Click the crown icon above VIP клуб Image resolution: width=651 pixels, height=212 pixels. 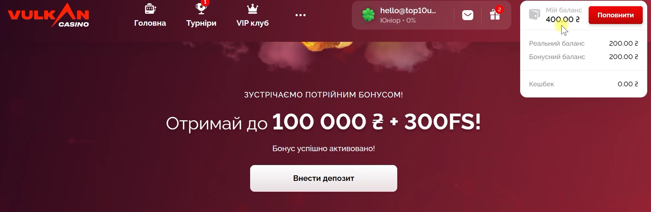(x=253, y=9)
